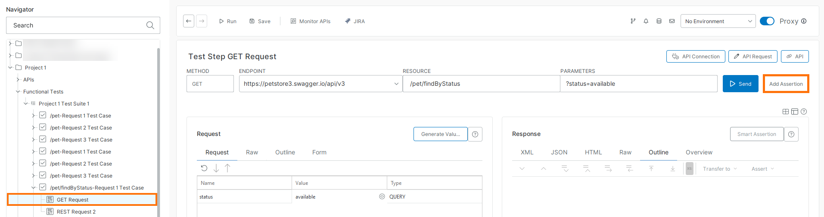Open the Transfer to dropdown
The image size is (824, 217).
point(720,169)
